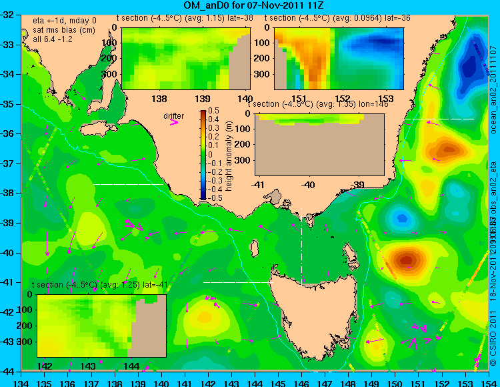Screen dimensions: 500x387
Task: Click King Island west of Bass Strait
Action: (254, 248)
